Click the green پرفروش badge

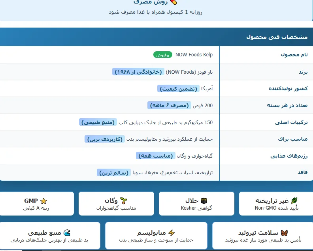162,55
